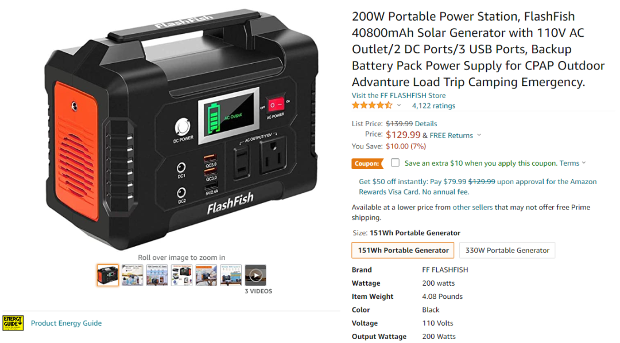Select the fourth product image thumbnail
The height and width of the screenshot is (343, 620).
[x=181, y=275]
